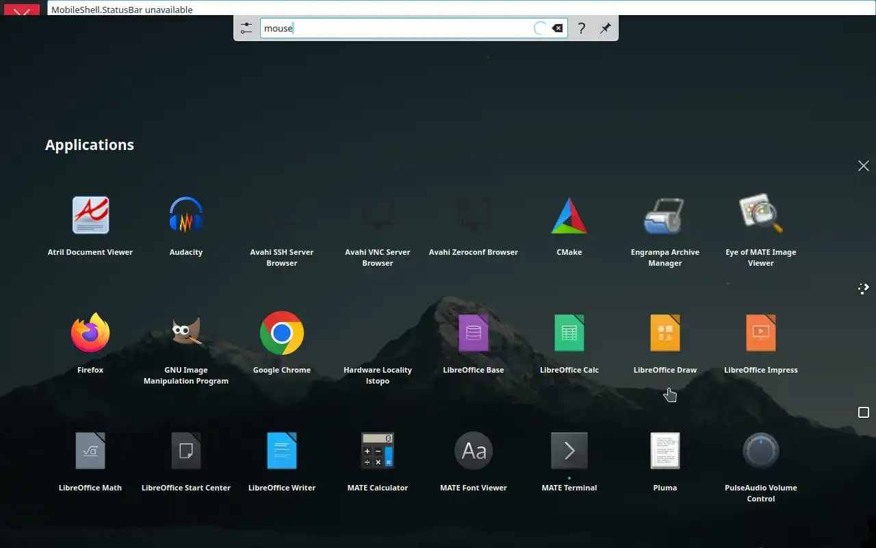
Task: Open Hardware Locality lstopo
Action: 378,349
